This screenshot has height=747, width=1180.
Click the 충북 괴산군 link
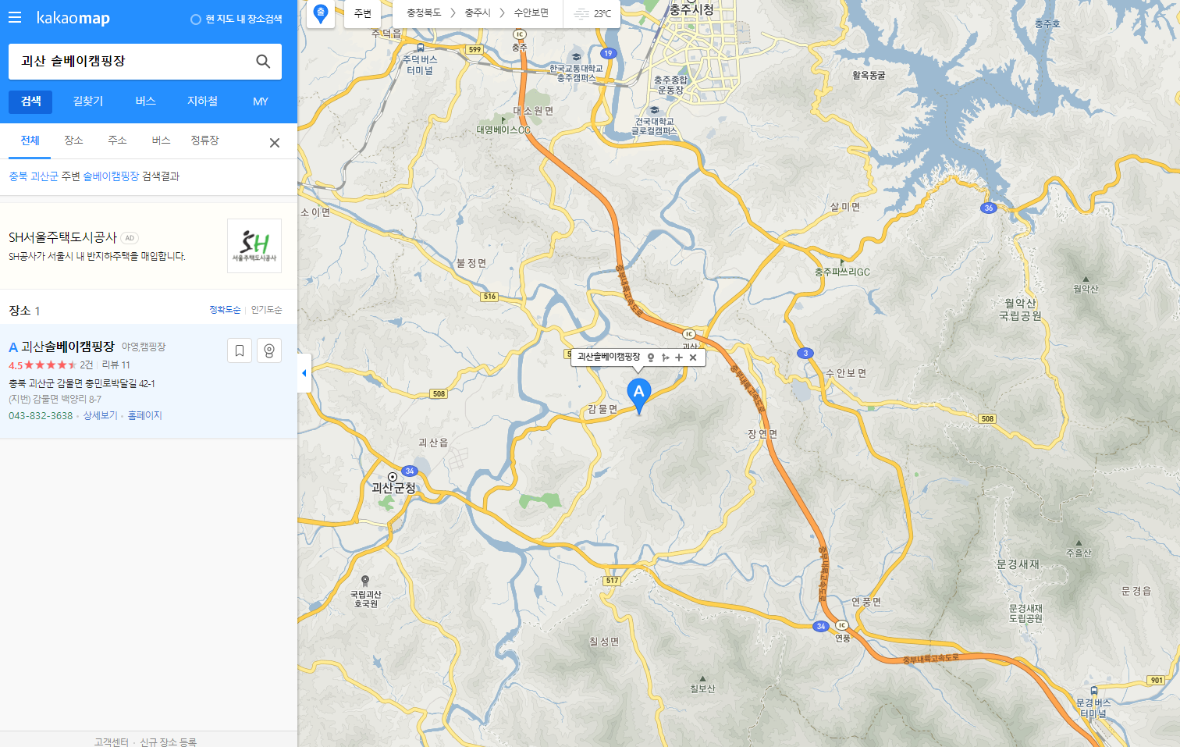click(x=34, y=176)
